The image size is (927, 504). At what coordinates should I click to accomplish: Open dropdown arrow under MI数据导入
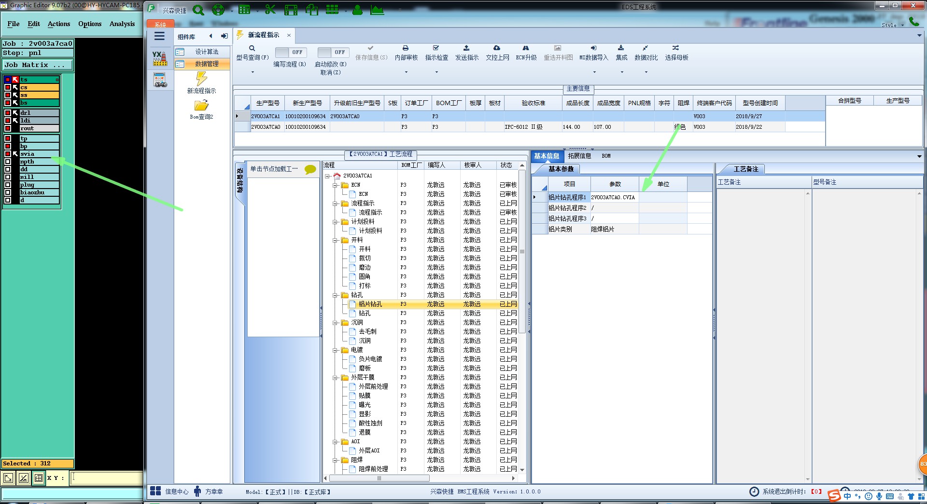pos(594,72)
